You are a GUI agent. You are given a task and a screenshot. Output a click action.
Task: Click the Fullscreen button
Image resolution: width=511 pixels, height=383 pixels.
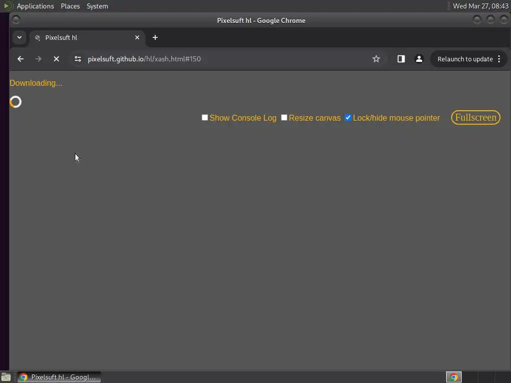tap(476, 118)
